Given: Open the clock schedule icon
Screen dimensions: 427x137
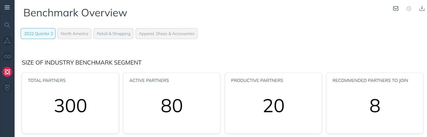Looking at the screenshot, I should (409, 9).
